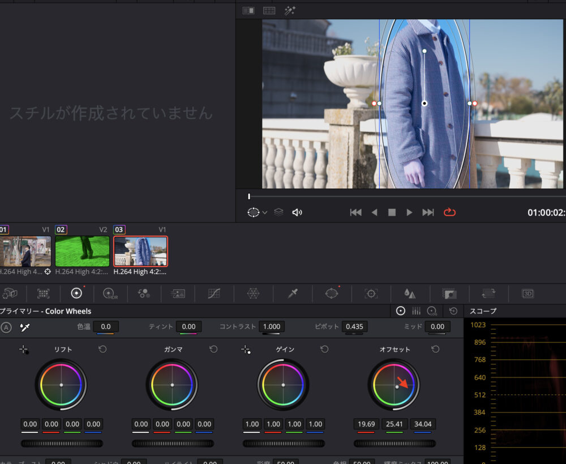Mute the viewer audio speaker
This screenshot has width=566, height=464.
pyautogui.click(x=297, y=212)
